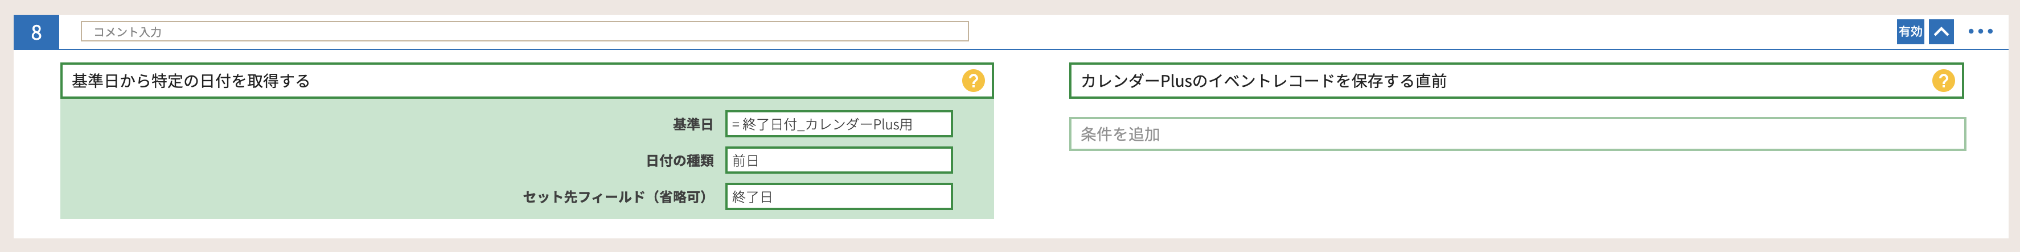The image size is (2020, 252).
Task: Toggle the 有効 enabled switch
Action: [x=1910, y=31]
